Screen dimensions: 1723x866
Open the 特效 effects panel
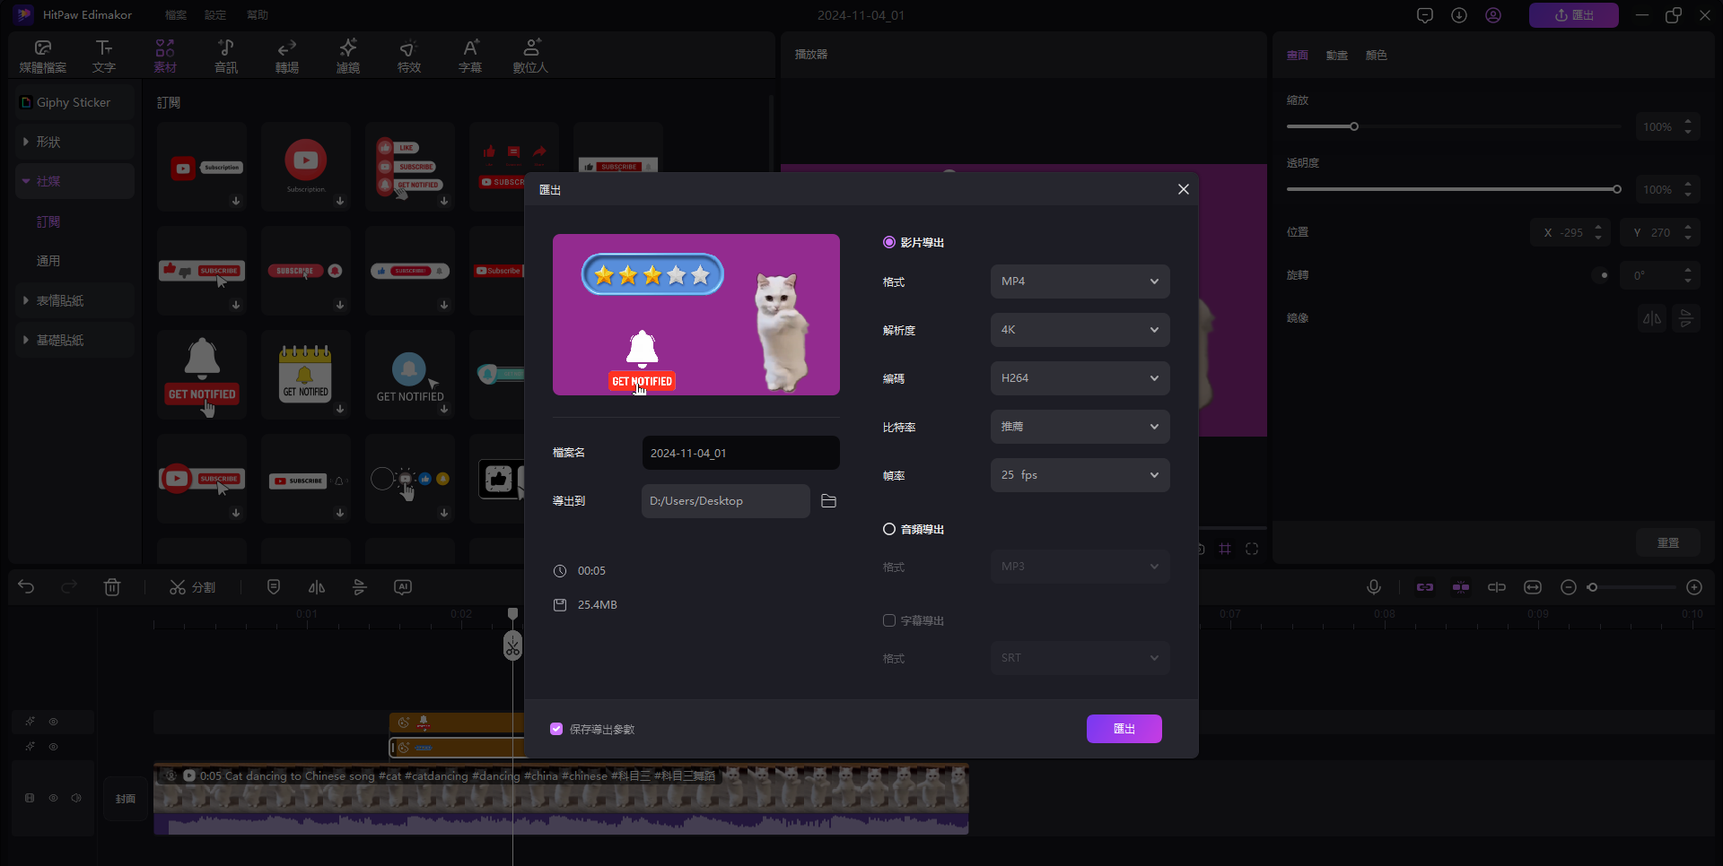point(409,56)
